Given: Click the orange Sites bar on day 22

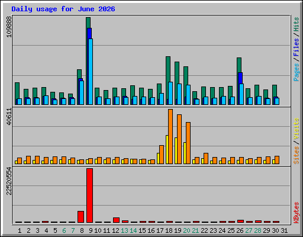Looking at the screenshot, I should click(x=206, y=158).
